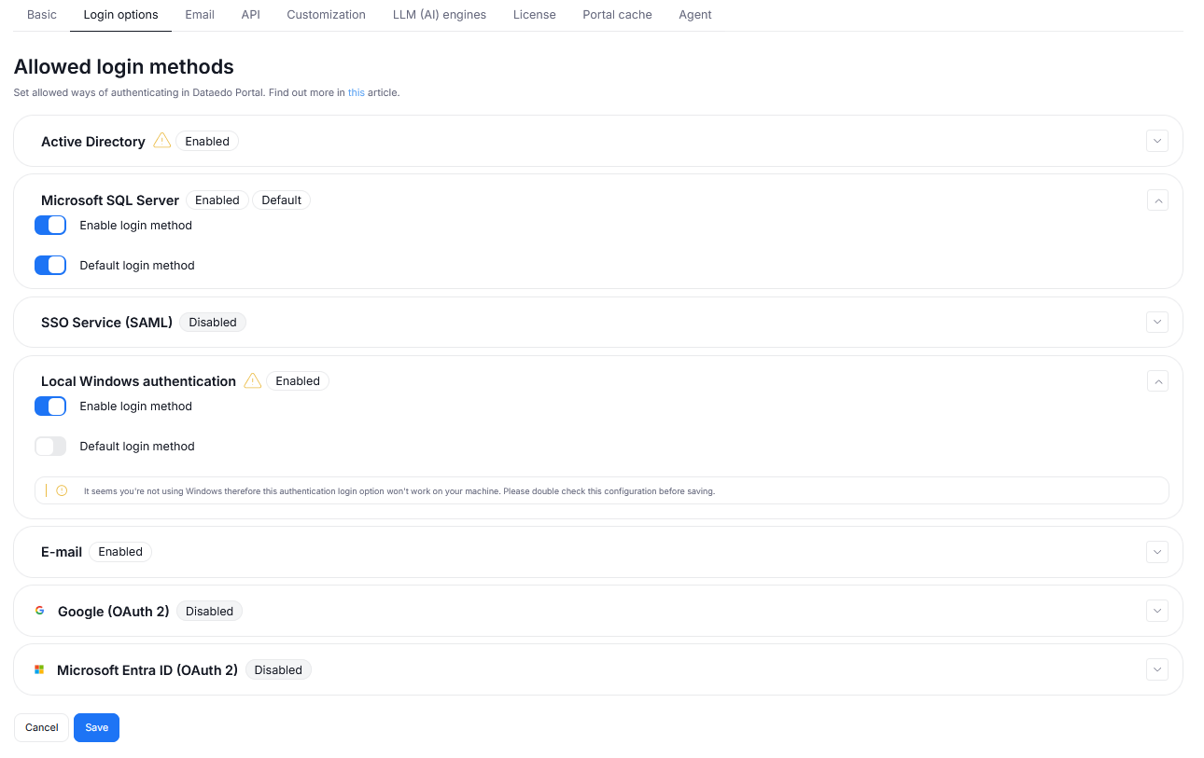Collapse the Microsoft SQL Server section
The width and height of the screenshot is (1204, 758).
click(x=1156, y=200)
